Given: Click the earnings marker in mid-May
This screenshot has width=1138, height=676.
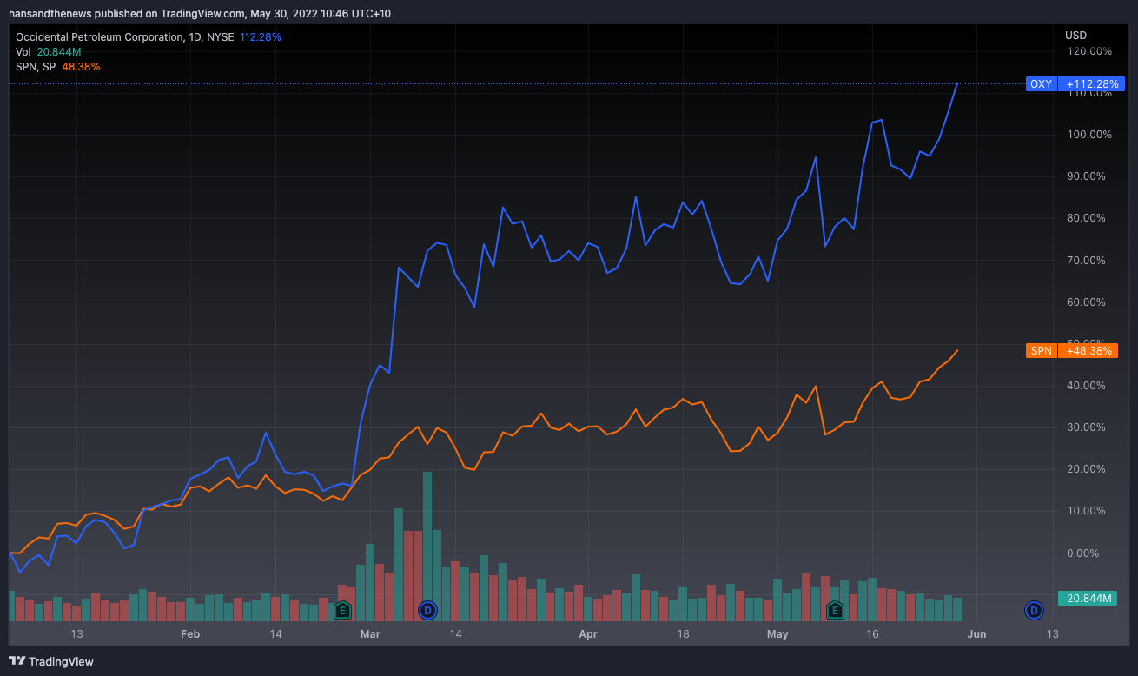Looking at the screenshot, I should click(835, 610).
